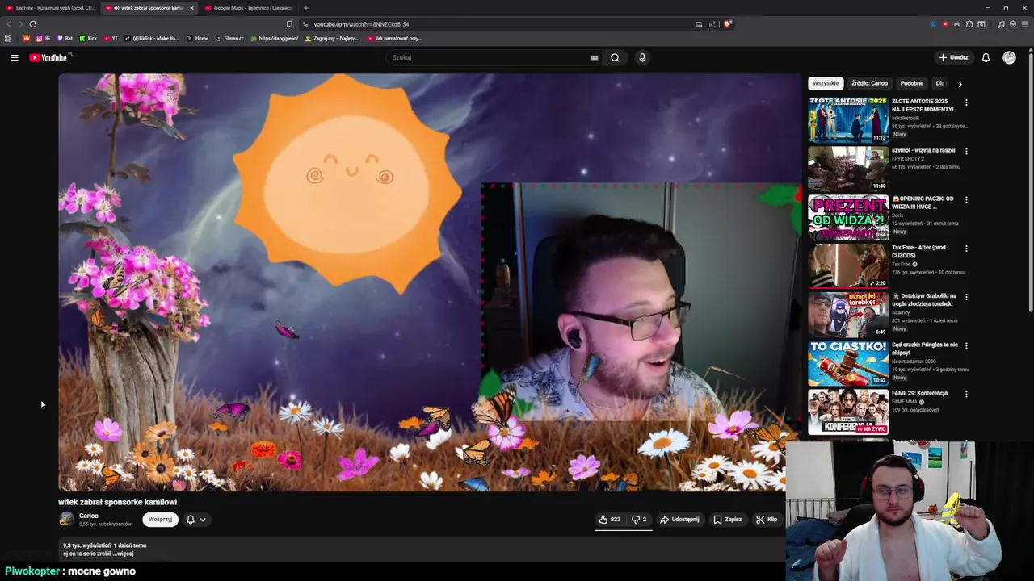The width and height of the screenshot is (1034, 581).
Task: Expand the notification preferences chevron
Action: click(203, 520)
